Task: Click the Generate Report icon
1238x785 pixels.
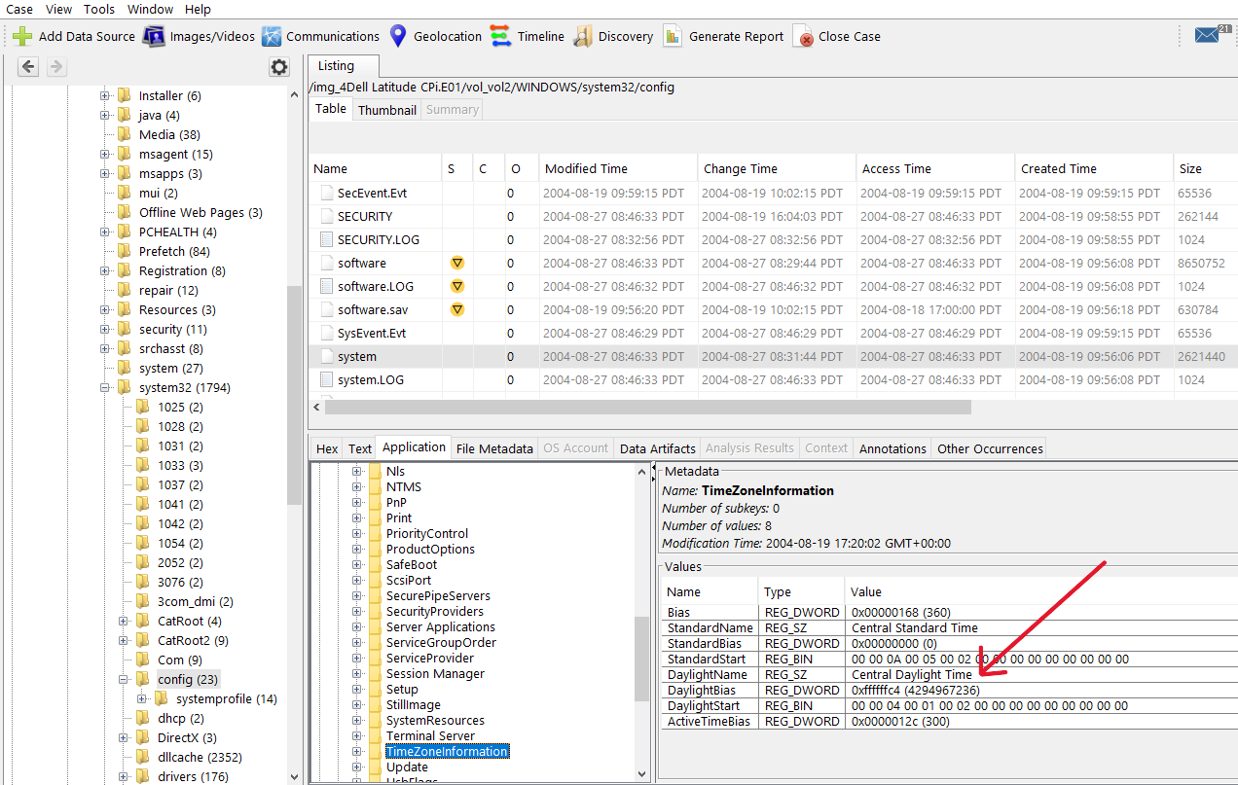Action: point(673,37)
